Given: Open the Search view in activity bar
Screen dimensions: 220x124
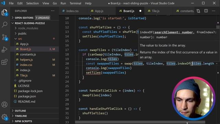Looking at the screenshot, I should 4,24.
